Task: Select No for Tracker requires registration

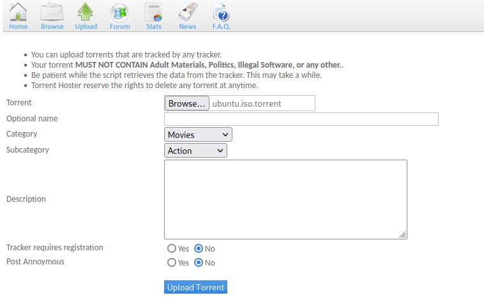Action: [x=199, y=248]
